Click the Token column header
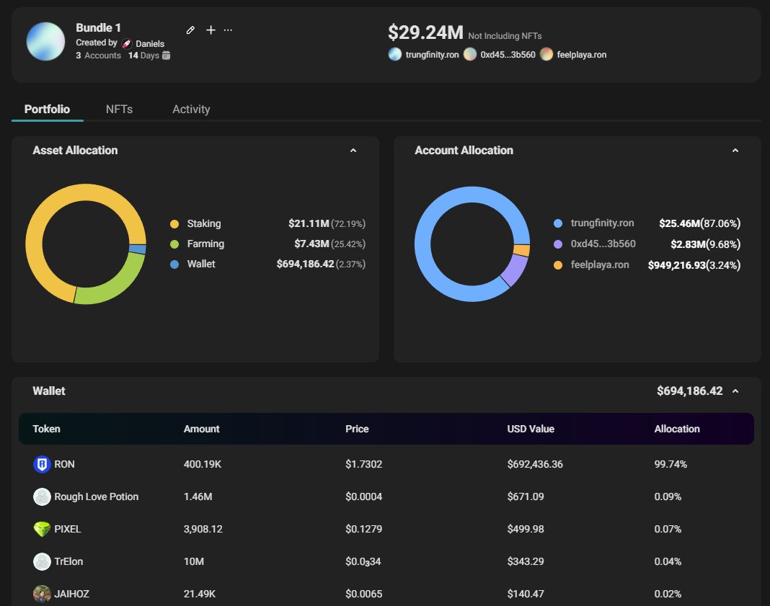Viewport: 770px width, 606px height. [46, 429]
